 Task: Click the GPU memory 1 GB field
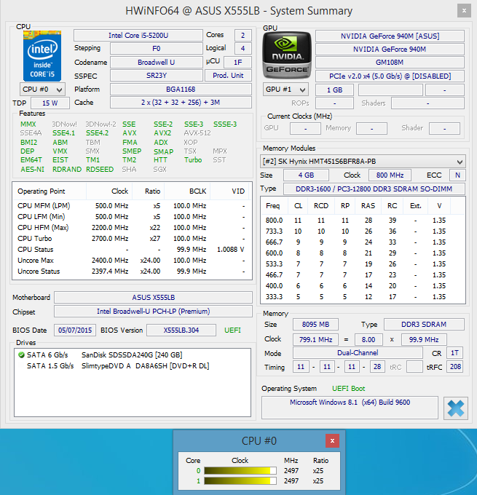[334, 90]
